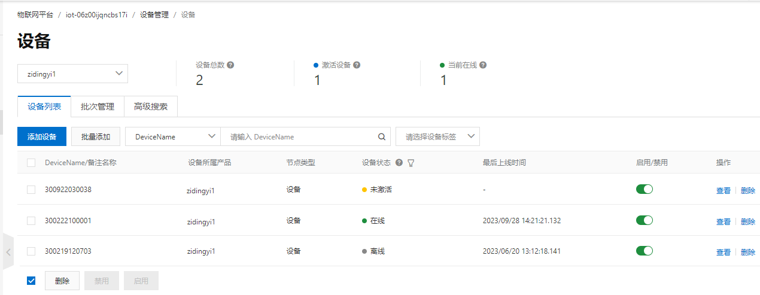Click the 添加设备 button

[x=42, y=136]
